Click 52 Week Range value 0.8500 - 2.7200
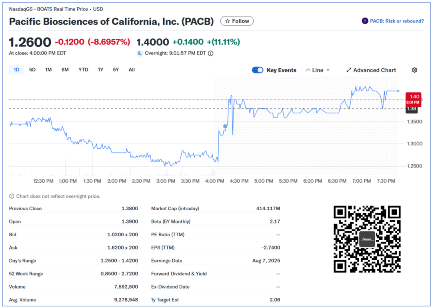This screenshot has height=307, width=432. 119,274
